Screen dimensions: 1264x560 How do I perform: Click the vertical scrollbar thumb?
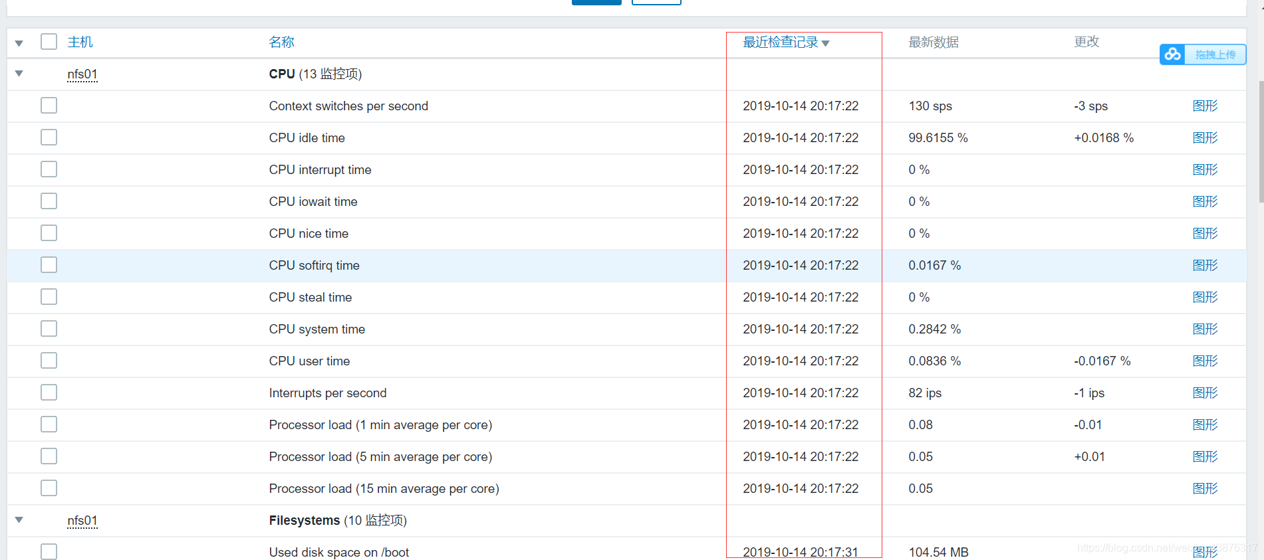click(x=1261, y=142)
